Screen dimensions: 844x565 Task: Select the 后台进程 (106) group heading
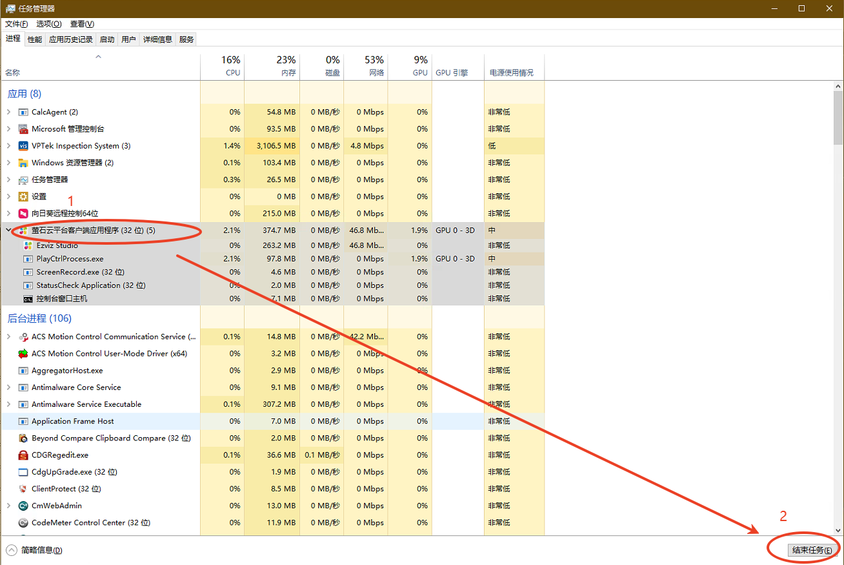coord(39,318)
